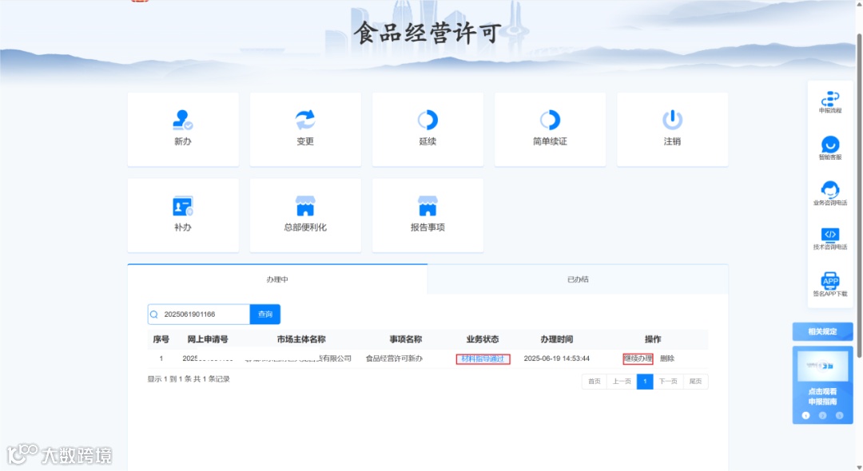Screen dimensions: 863x471
Task: Click the application number input field
Action: 202,314
